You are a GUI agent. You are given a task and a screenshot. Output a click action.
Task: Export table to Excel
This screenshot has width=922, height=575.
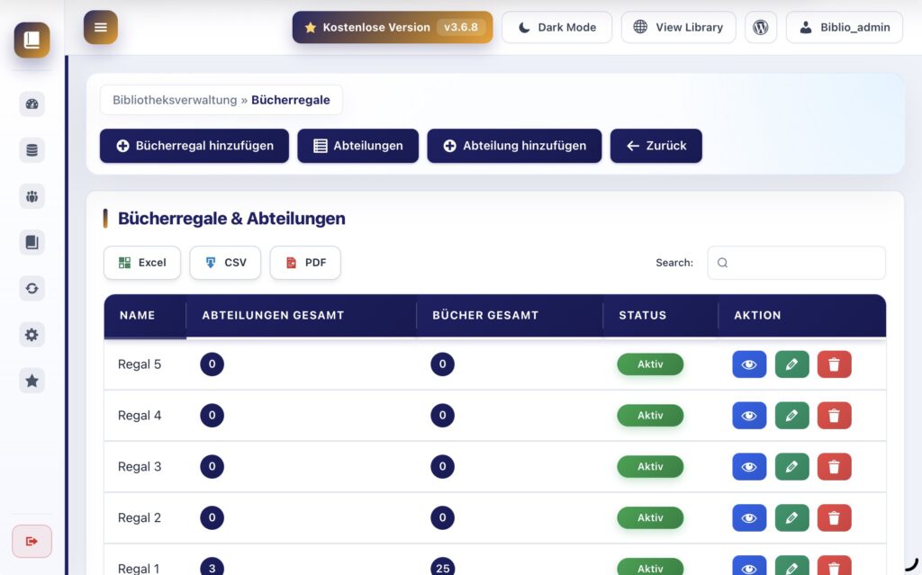pyautogui.click(x=142, y=263)
